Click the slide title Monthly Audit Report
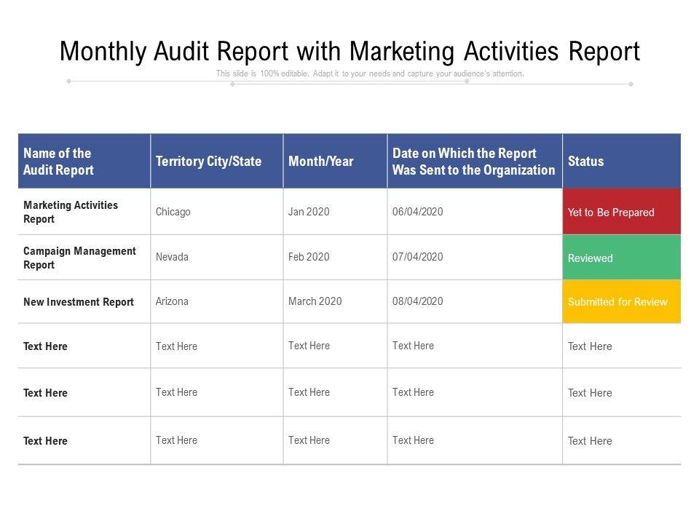This screenshot has height=524, width=699. (349, 52)
